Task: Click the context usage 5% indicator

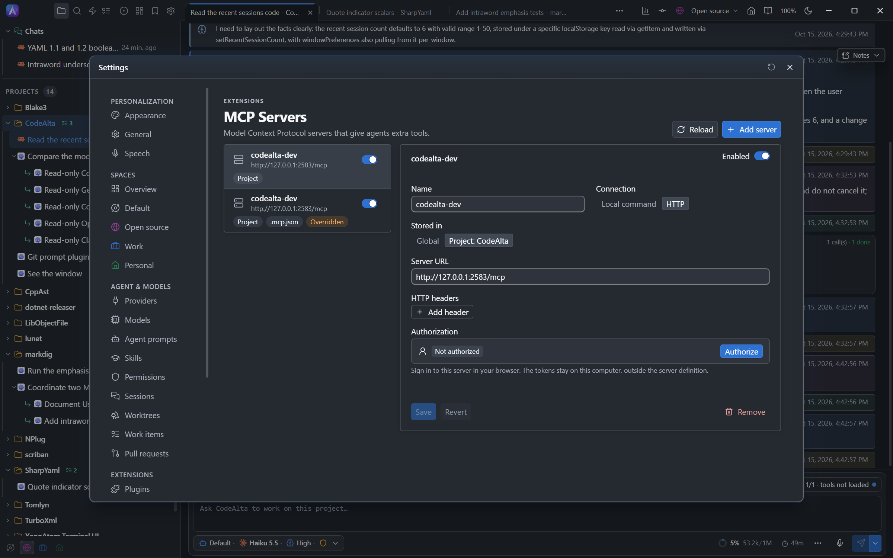Action: point(745,543)
